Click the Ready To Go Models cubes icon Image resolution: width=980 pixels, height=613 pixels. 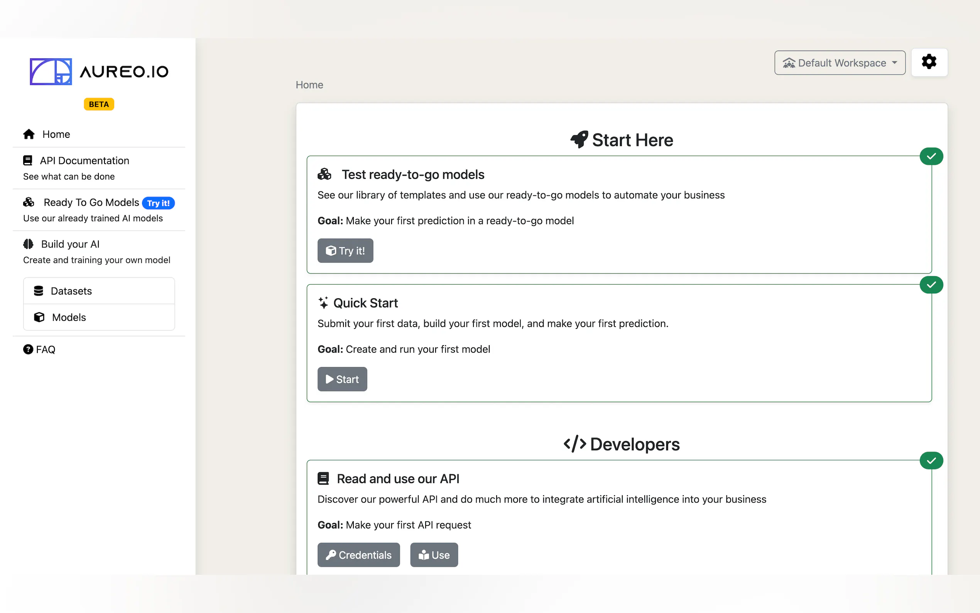pyautogui.click(x=29, y=202)
